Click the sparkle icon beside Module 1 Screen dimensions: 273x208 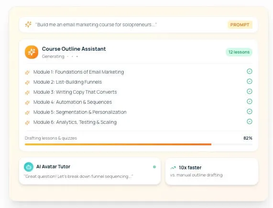coord(27,72)
